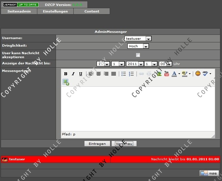Embed a YouTube video
The image size is (222, 181).
pyautogui.click(x=167, y=74)
